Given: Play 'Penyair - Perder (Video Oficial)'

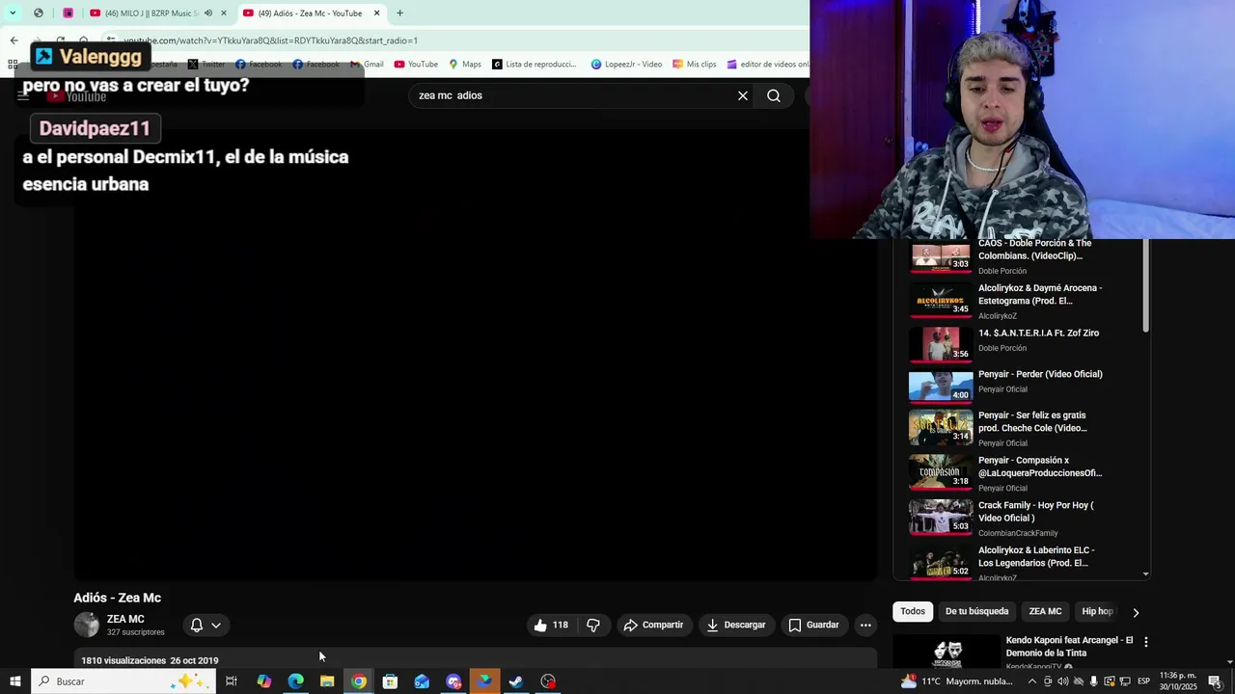Looking at the screenshot, I should pyautogui.click(x=1023, y=385).
